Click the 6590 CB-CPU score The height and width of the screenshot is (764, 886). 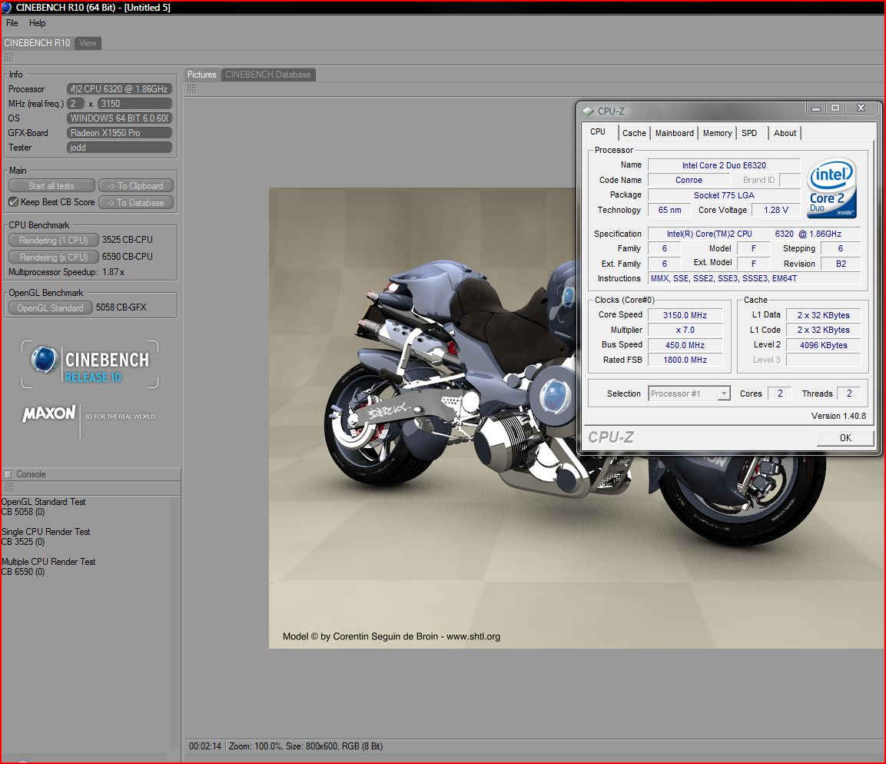(127, 257)
